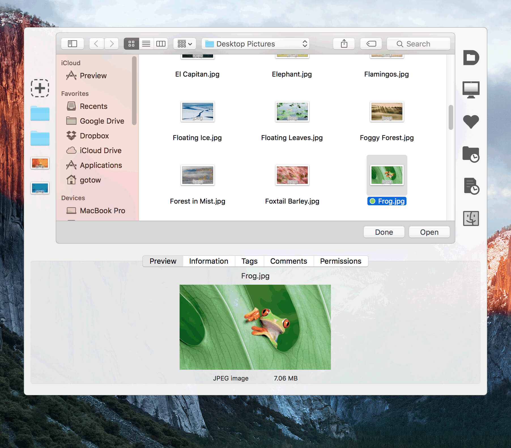Click the Devices sidebar heading
The height and width of the screenshot is (448, 511).
(x=73, y=198)
